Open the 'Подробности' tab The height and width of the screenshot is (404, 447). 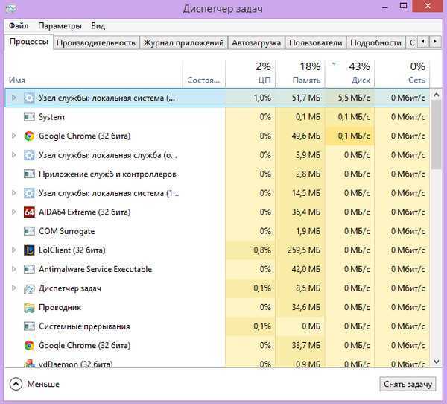[x=375, y=42]
